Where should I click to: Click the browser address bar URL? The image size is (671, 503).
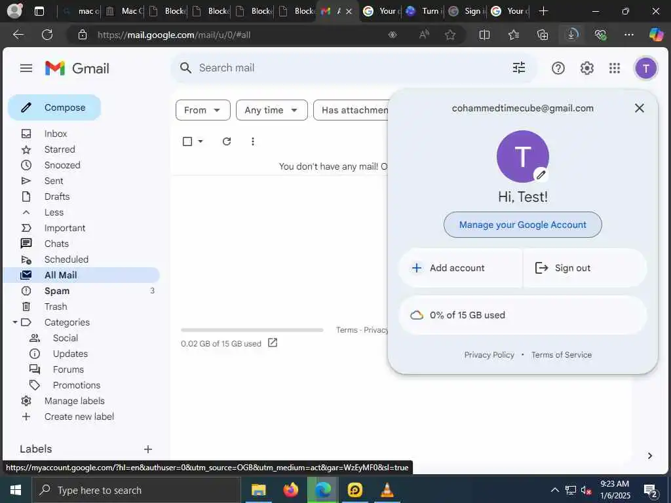(x=174, y=35)
